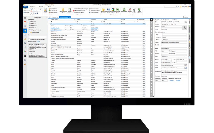Switch to WinWorker ribbon tab
The height and width of the screenshot is (133, 214).
point(33,7)
